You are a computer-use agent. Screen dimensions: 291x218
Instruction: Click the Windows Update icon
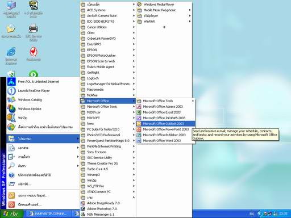(11, 109)
